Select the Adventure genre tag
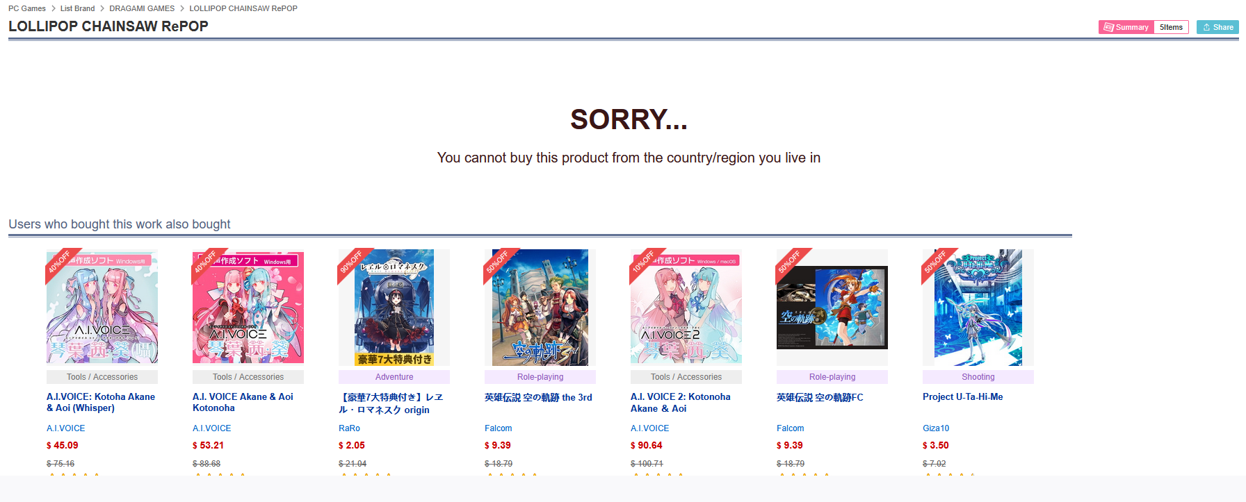This screenshot has width=1246, height=502. click(394, 377)
